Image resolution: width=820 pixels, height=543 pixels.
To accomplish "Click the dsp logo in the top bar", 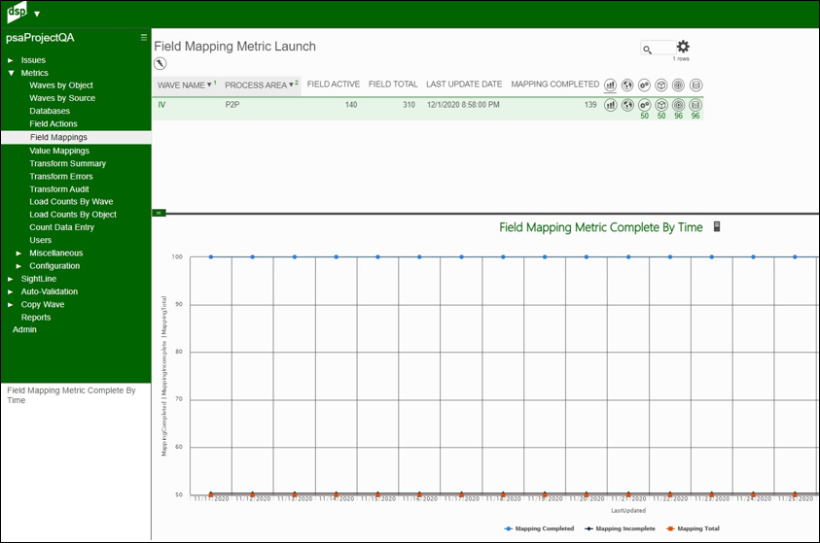I will 17,13.
